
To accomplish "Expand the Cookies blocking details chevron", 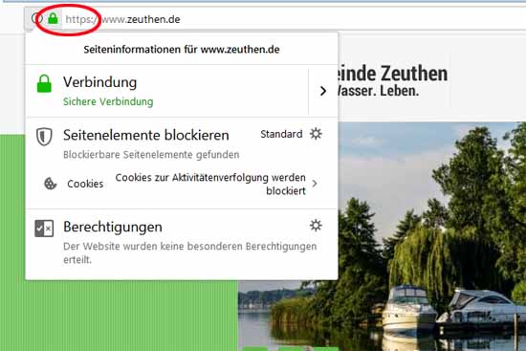I will point(315,184).
